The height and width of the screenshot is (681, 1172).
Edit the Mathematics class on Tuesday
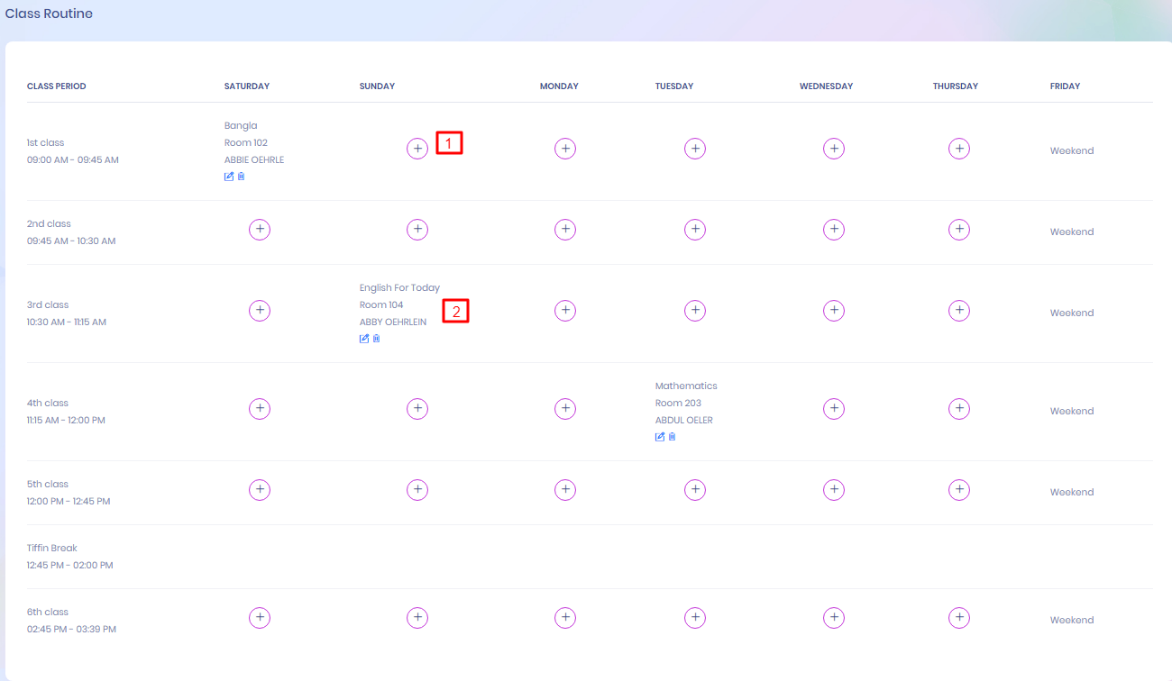[660, 437]
